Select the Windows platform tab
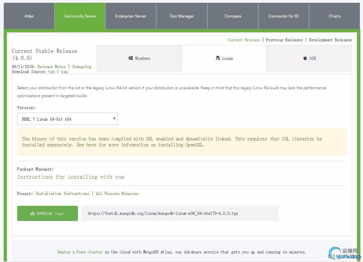This screenshot has height=262, width=363. pyautogui.click(x=139, y=58)
